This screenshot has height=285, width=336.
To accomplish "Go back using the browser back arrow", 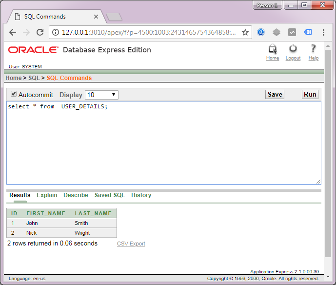I will point(13,32).
